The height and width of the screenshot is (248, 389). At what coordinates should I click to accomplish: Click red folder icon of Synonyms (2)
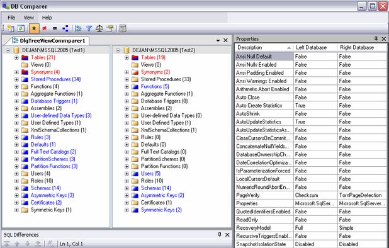click(x=135, y=72)
